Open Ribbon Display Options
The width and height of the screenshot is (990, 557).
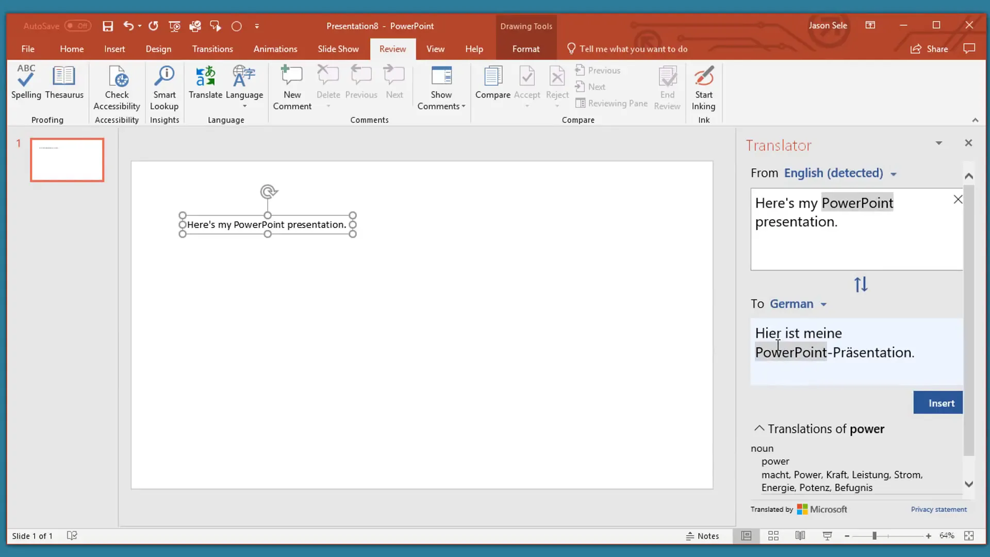point(870,25)
